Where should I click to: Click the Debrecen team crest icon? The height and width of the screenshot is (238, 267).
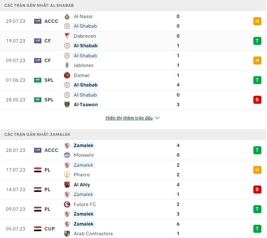point(67,36)
